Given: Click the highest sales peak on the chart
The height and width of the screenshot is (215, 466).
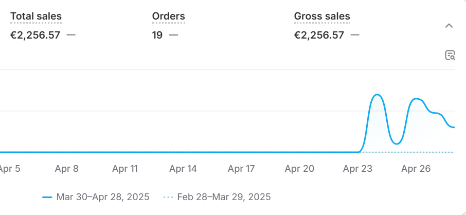Looking at the screenshot, I should tap(377, 95).
